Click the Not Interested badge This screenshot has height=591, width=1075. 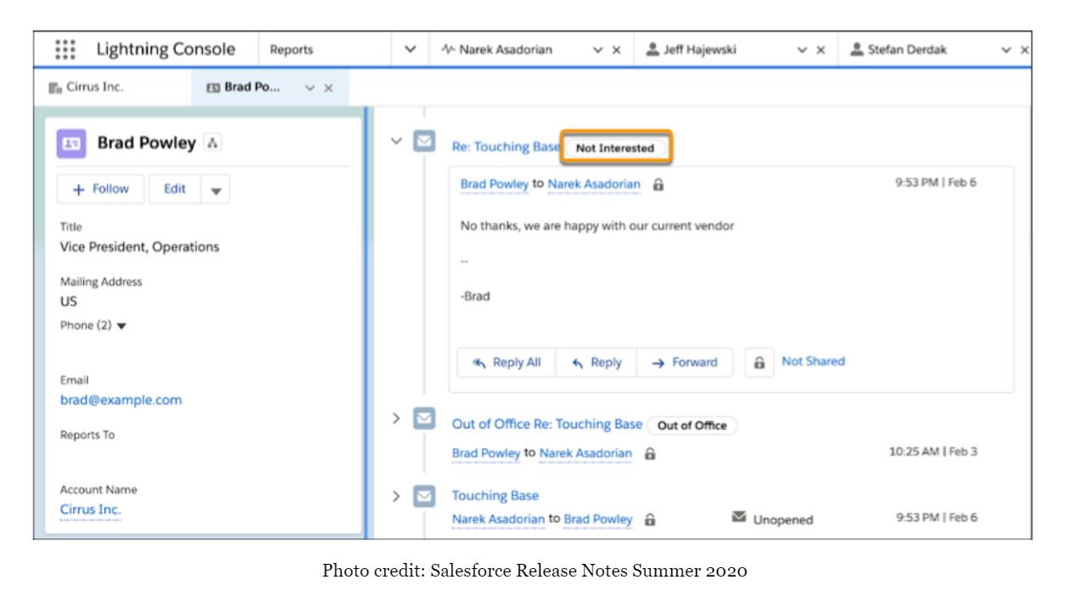point(616,148)
